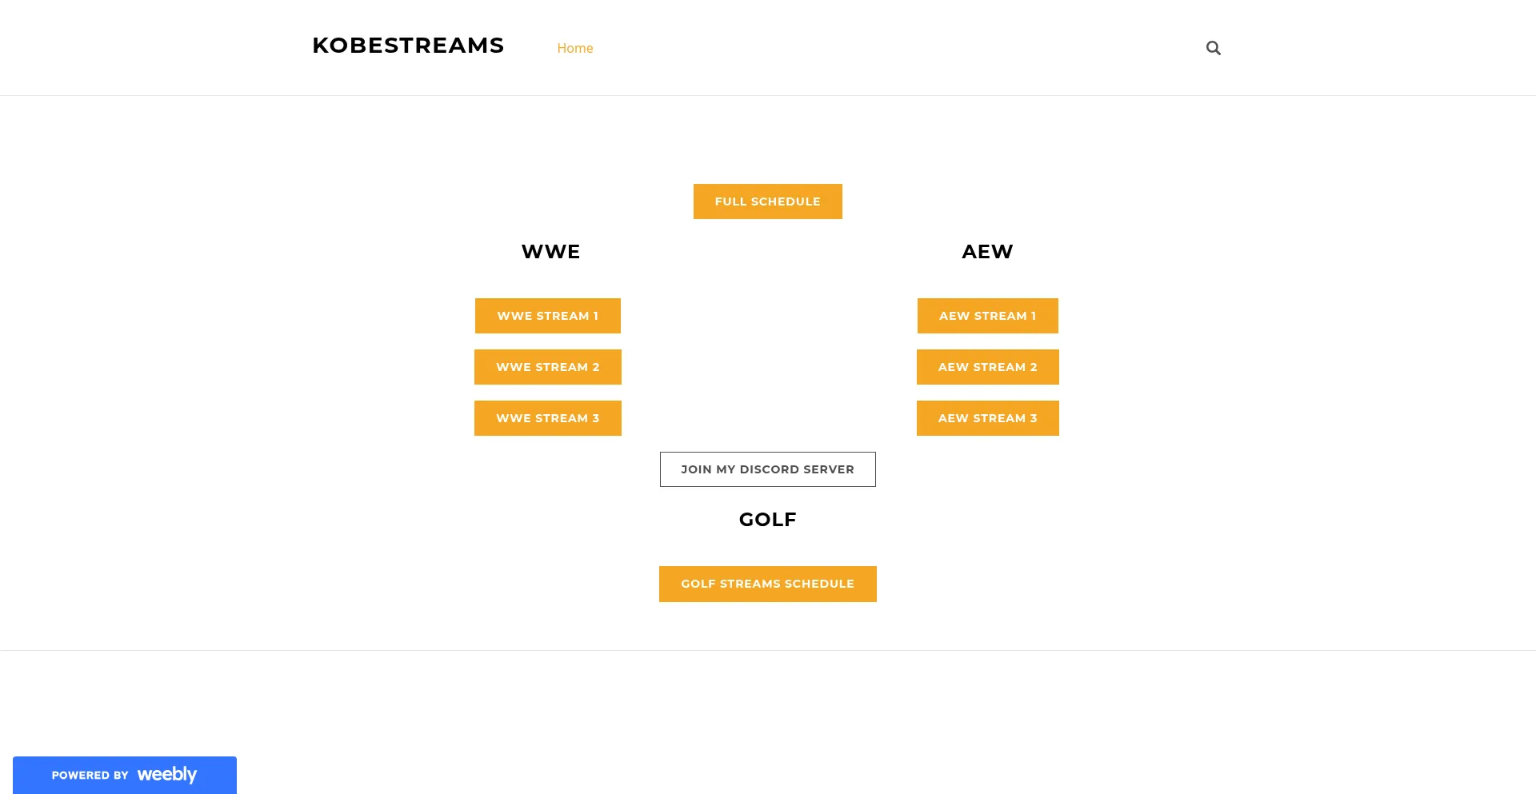Open the search magnifier icon

(x=1213, y=48)
